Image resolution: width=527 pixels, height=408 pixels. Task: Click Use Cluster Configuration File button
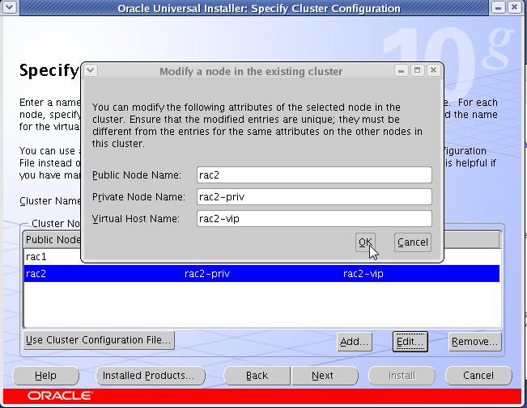click(x=99, y=340)
